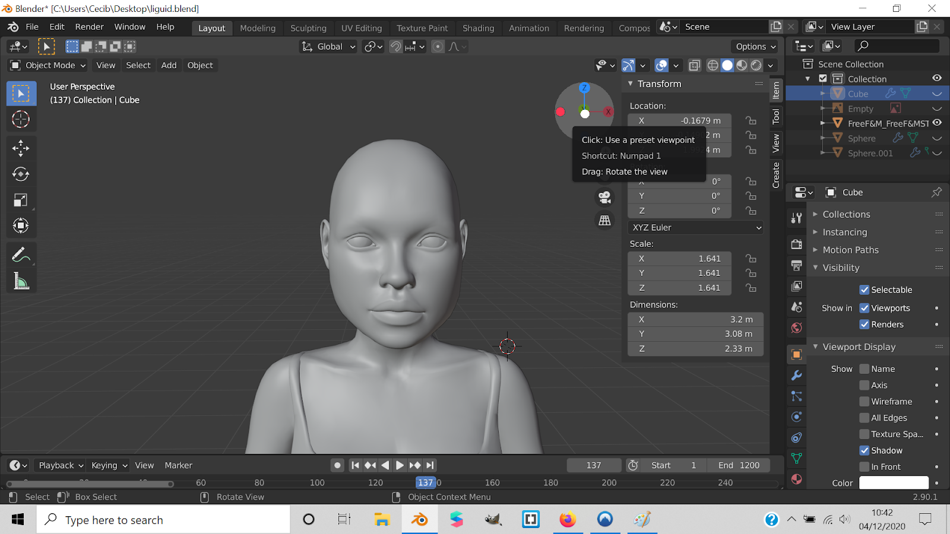Click the Scale X value field
Viewport: 950px width, 534px height.
(x=680, y=259)
